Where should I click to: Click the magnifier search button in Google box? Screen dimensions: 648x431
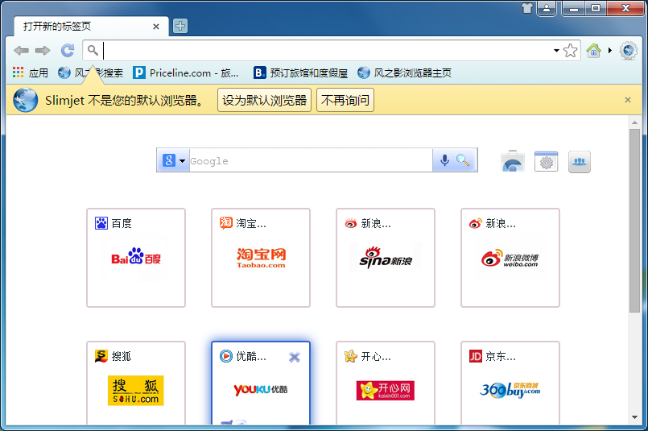tap(464, 160)
